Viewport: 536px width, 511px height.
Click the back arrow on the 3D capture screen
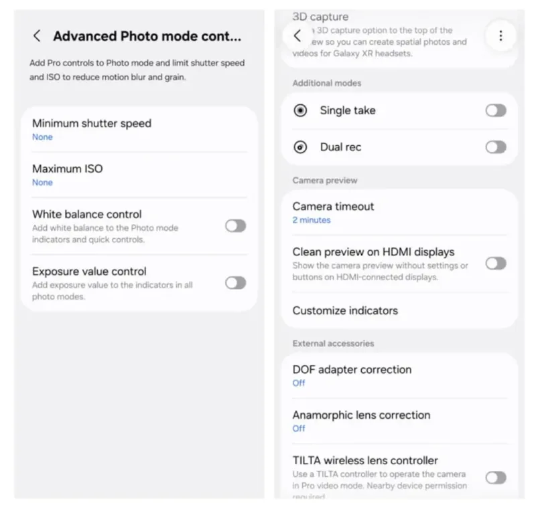pos(297,36)
